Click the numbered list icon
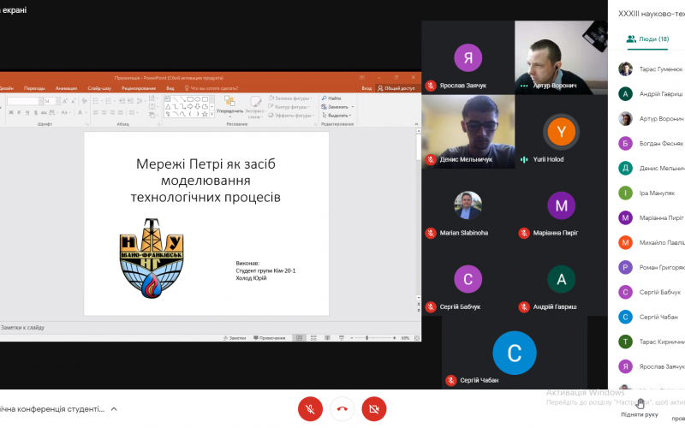685x428 pixels. coord(110,101)
